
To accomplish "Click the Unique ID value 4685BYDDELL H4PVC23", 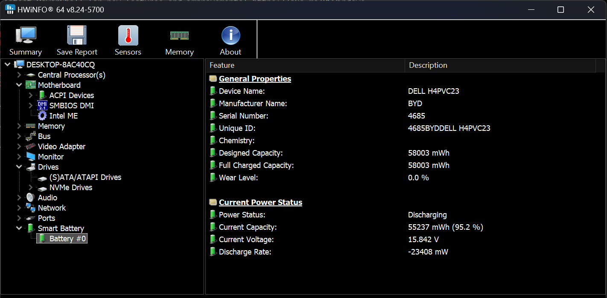I will point(449,128).
